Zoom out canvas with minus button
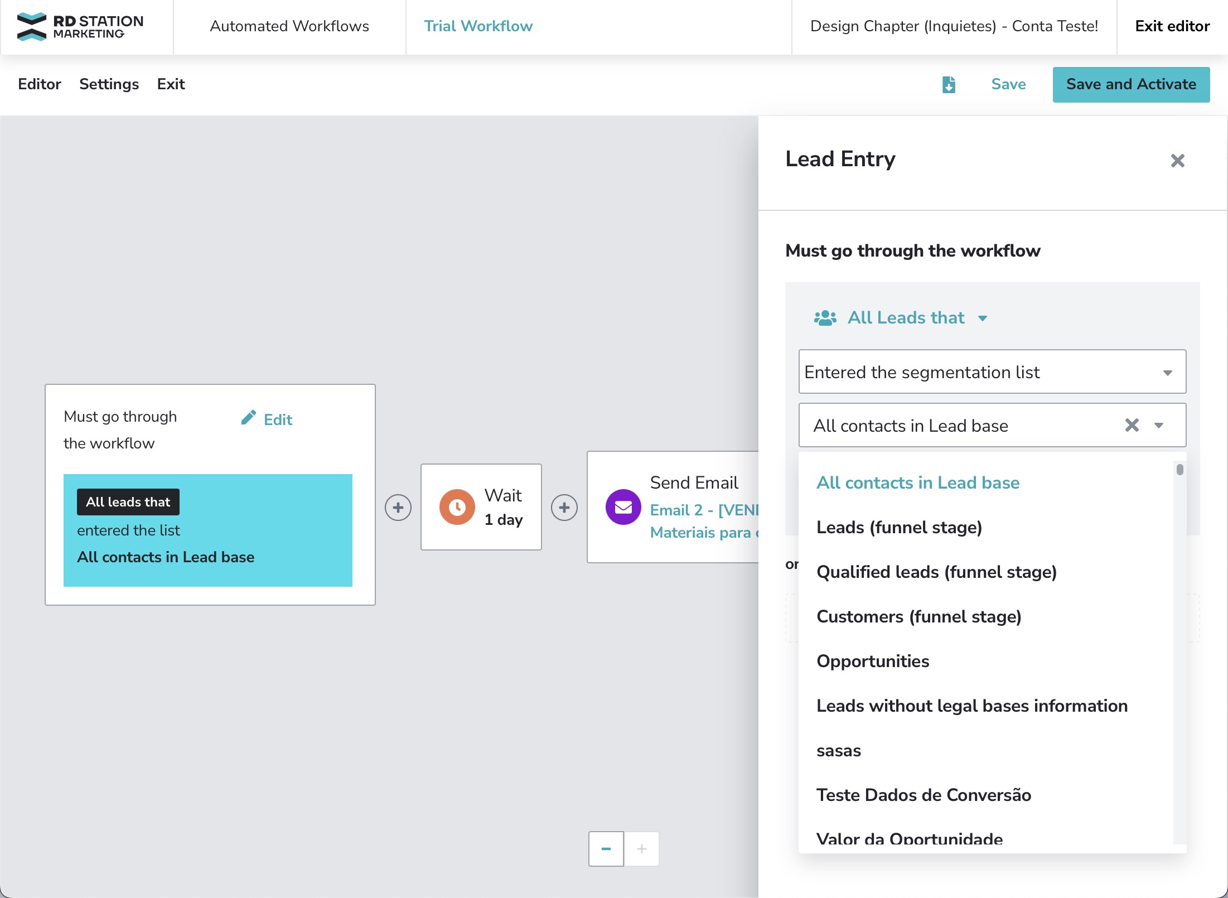1228x898 pixels. [606, 849]
